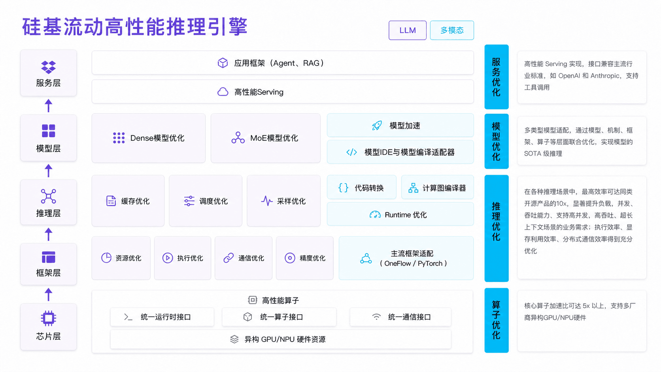The height and width of the screenshot is (372, 661).
Task: Open the 服务优化 blue side tab
Action: point(497,77)
